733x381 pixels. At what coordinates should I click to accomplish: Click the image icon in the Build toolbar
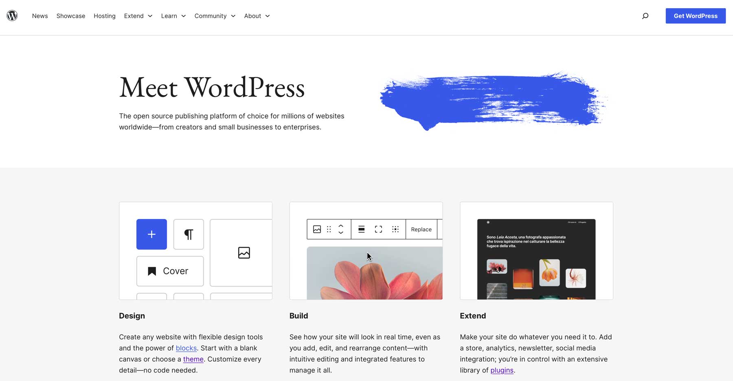pos(316,229)
